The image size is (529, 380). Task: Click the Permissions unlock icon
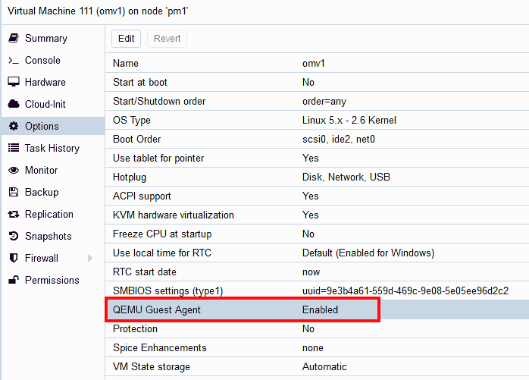[14, 280]
